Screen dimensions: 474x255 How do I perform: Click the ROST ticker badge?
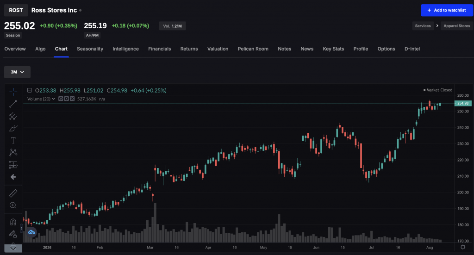tap(16, 10)
